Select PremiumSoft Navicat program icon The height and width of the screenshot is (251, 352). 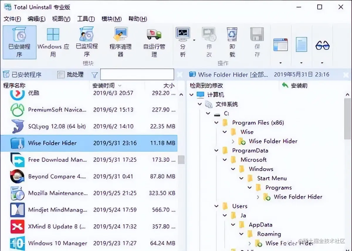click(x=17, y=110)
